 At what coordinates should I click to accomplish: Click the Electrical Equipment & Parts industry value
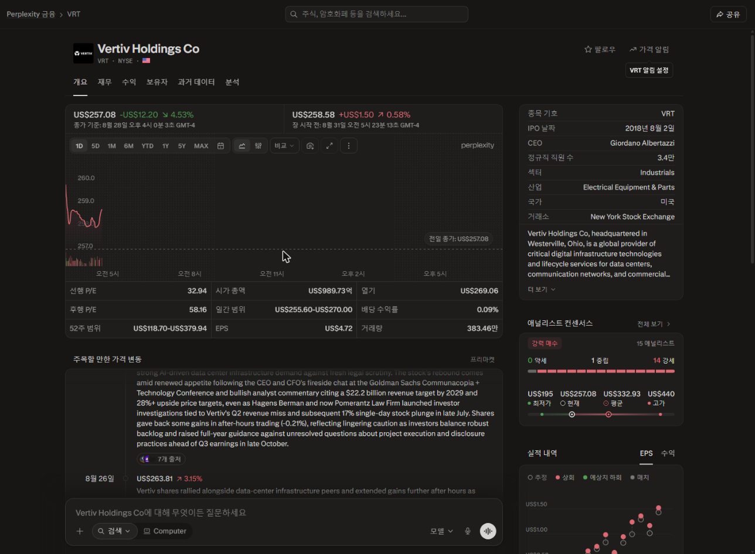click(x=629, y=187)
